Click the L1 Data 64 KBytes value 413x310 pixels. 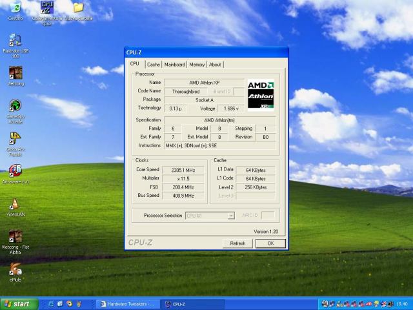(x=256, y=170)
